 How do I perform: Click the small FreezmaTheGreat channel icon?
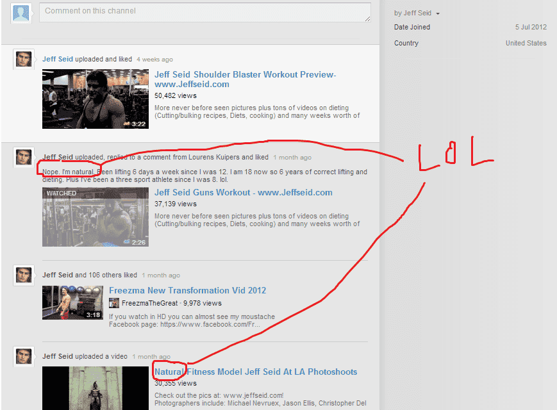pos(113,303)
